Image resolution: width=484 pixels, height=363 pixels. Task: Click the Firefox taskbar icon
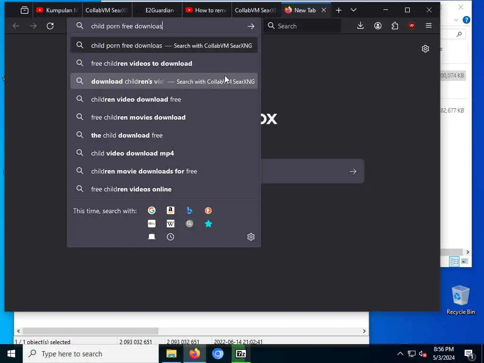click(x=194, y=354)
